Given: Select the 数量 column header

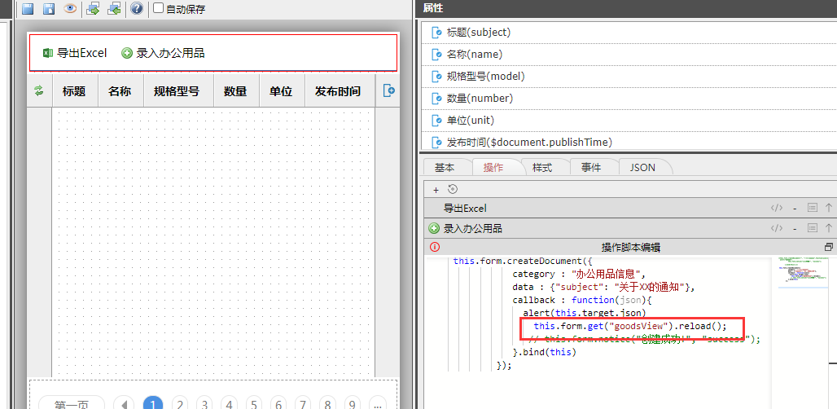Looking at the screenshot, I should tap(235, 91).
